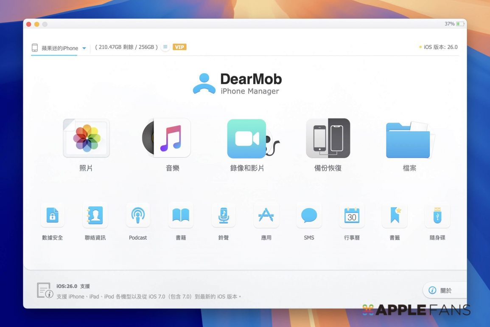
Task: Open 聯絡資訊 contacts manager
Action: pyautogui.click(x=95, y=216)
